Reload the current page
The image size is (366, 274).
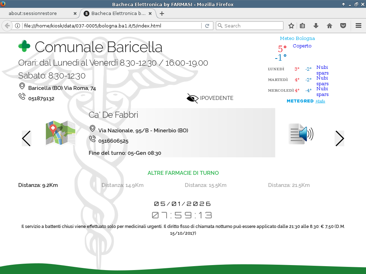[x=207, y=26]
